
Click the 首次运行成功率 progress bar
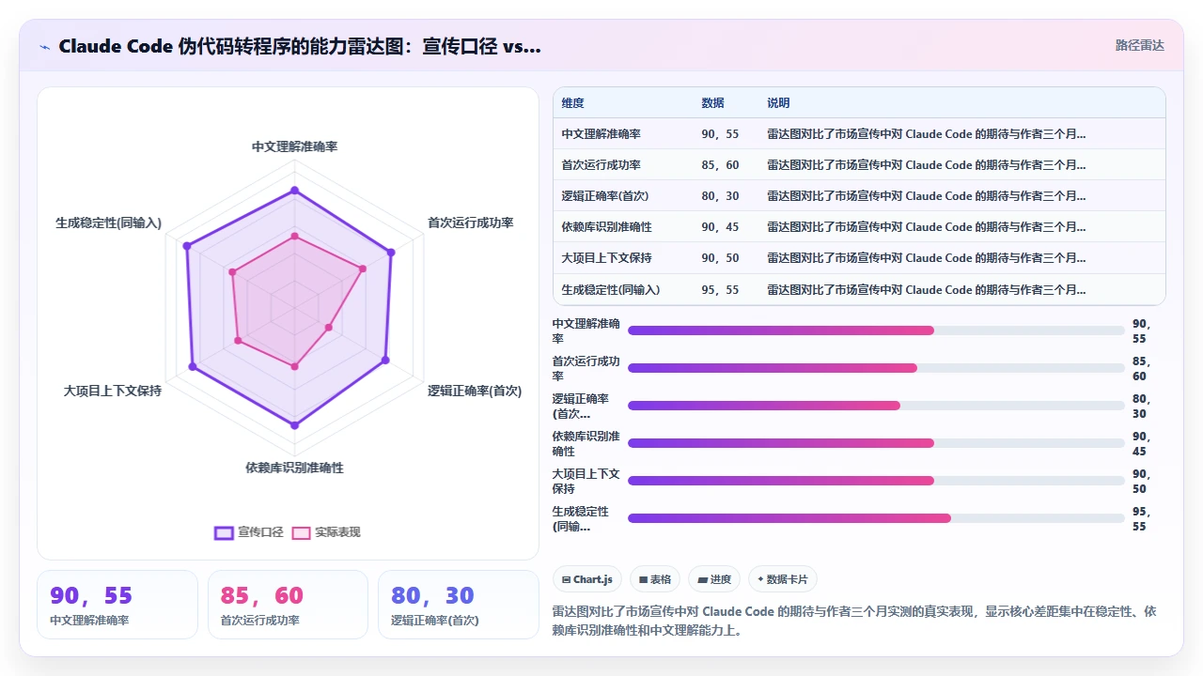tap(876, 368)
